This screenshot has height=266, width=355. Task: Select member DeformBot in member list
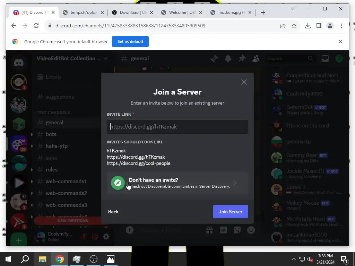[307, 110]
